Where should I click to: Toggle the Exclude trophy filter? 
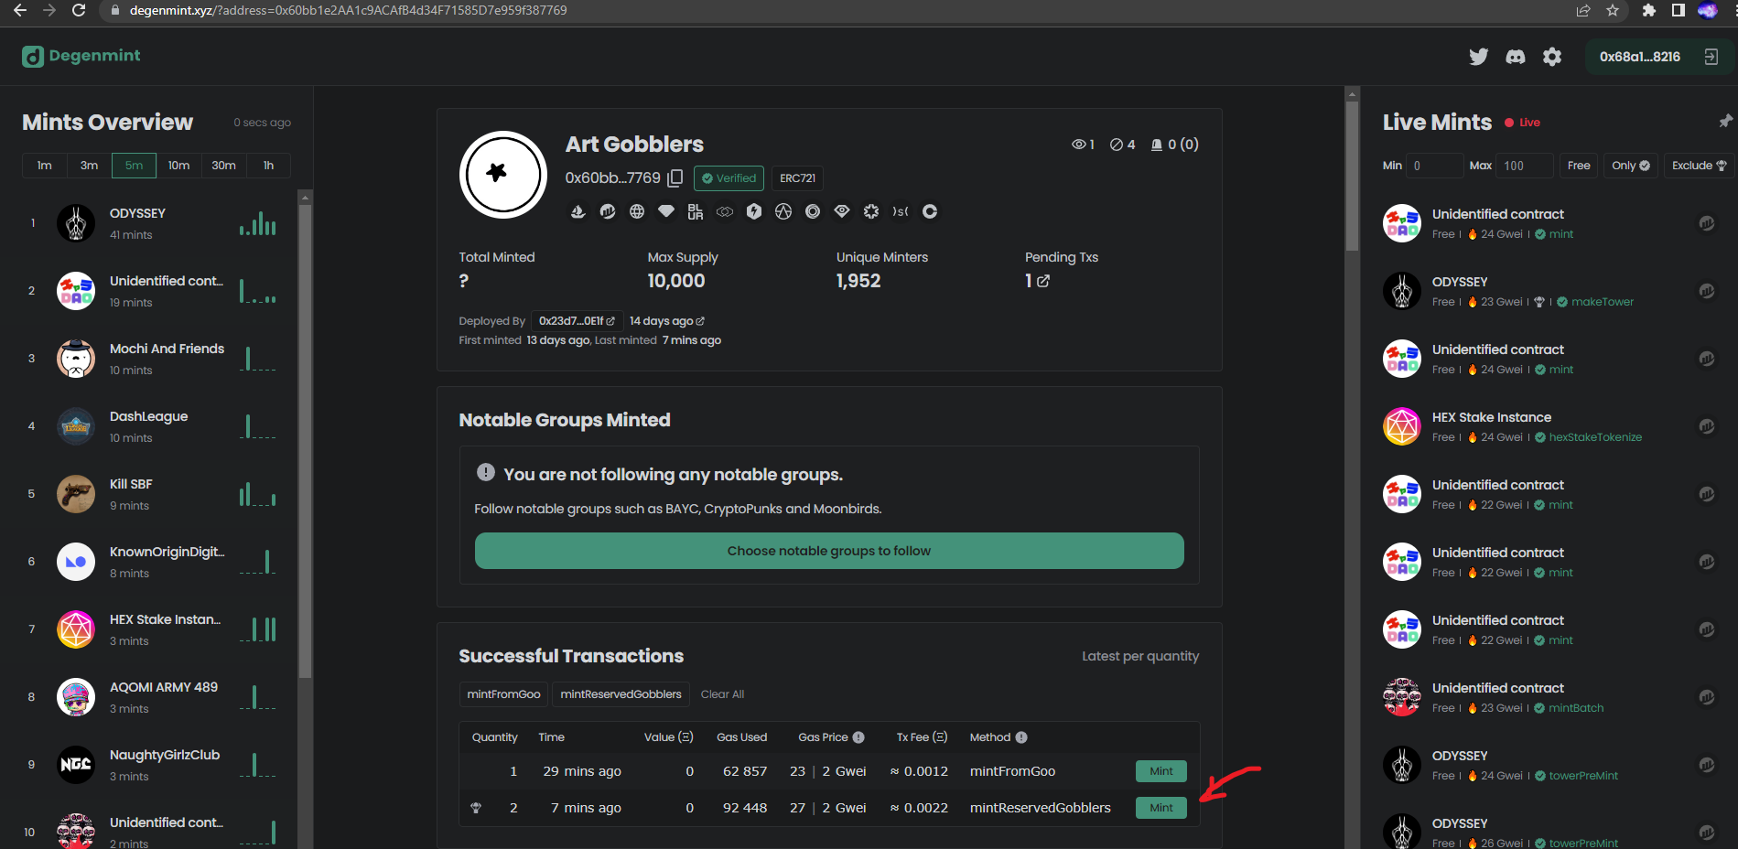[1699, 166]
